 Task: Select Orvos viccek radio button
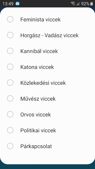coord(10,114)
